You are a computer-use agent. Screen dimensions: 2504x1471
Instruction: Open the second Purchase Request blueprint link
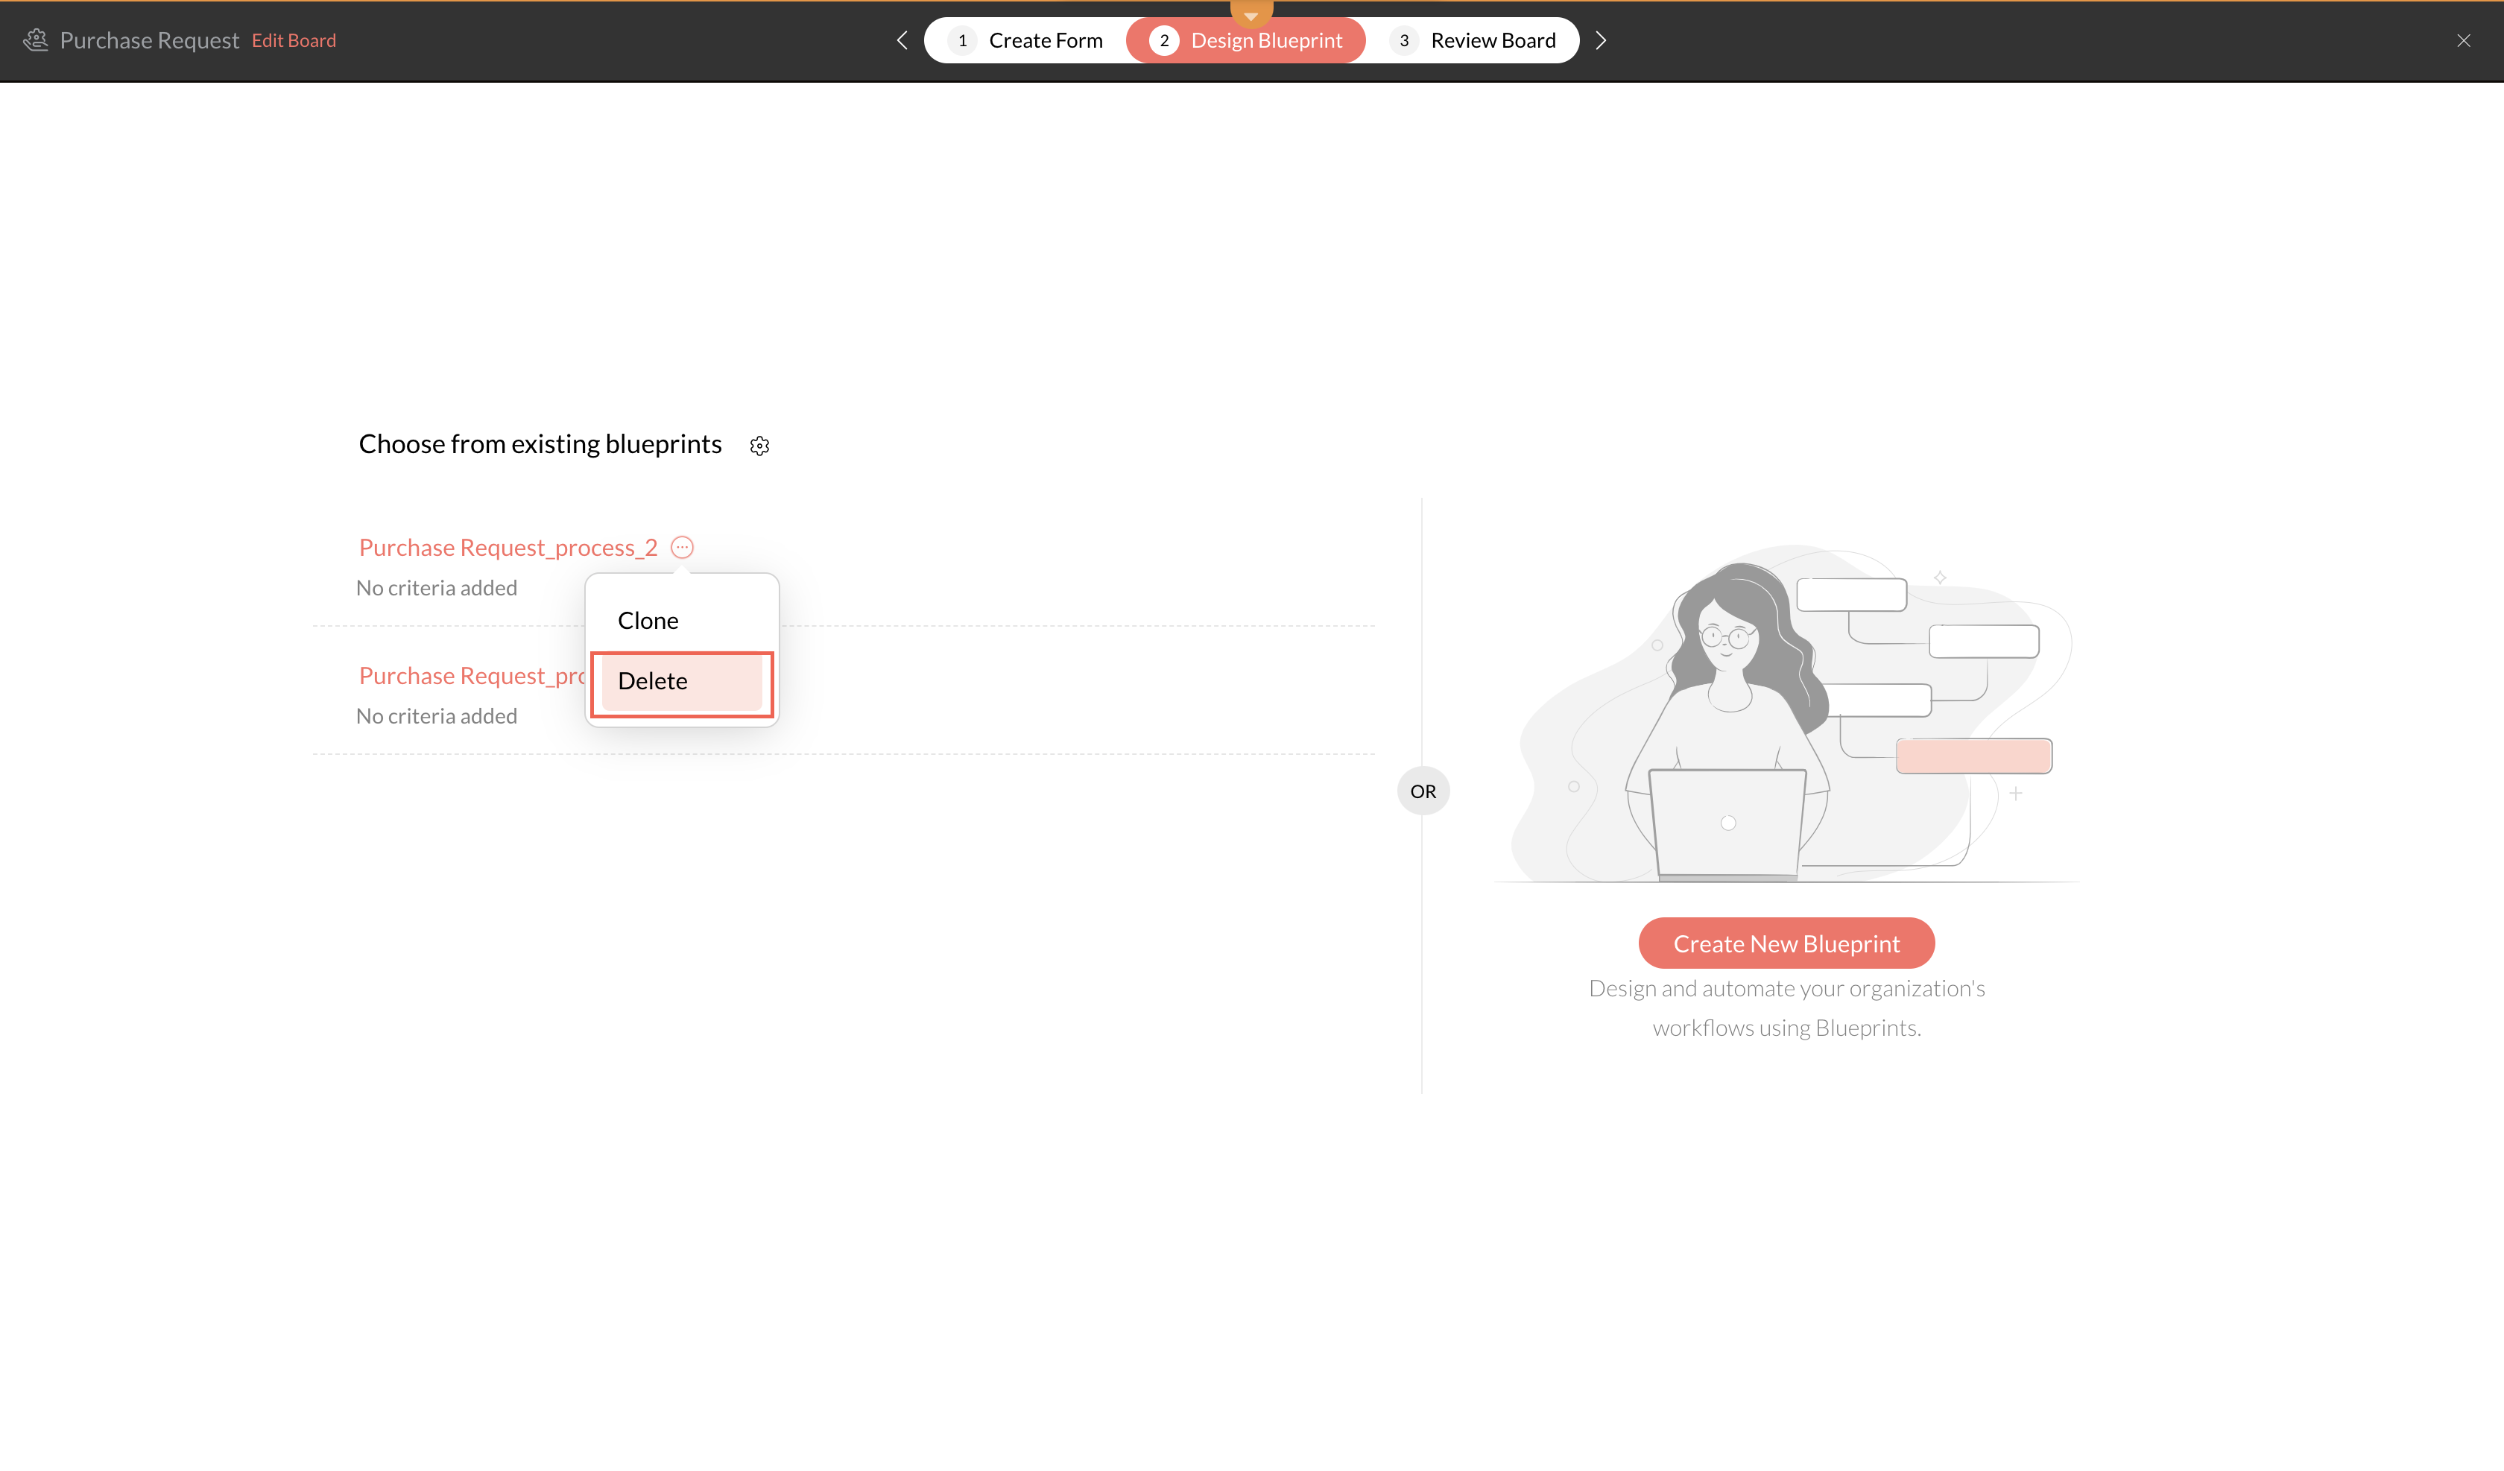(x=471, y=676)
